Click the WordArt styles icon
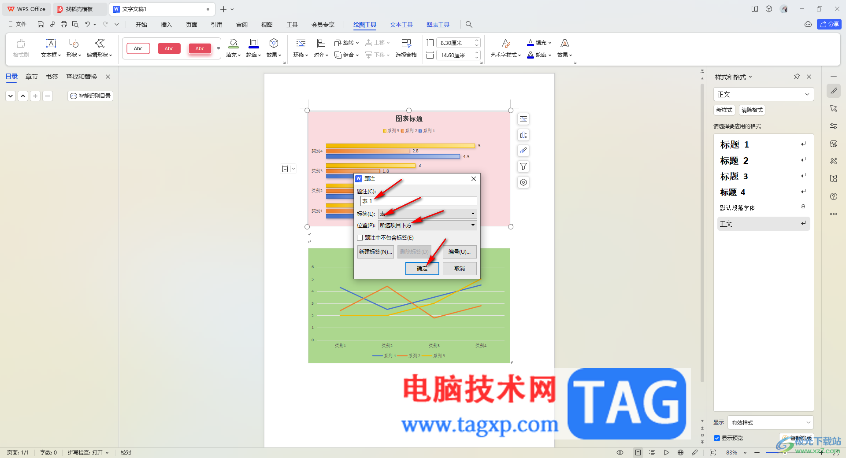846x458 pixels. tap(506, 43)
